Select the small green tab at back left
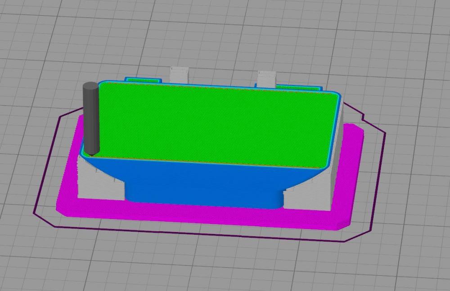 coord(143,80)
